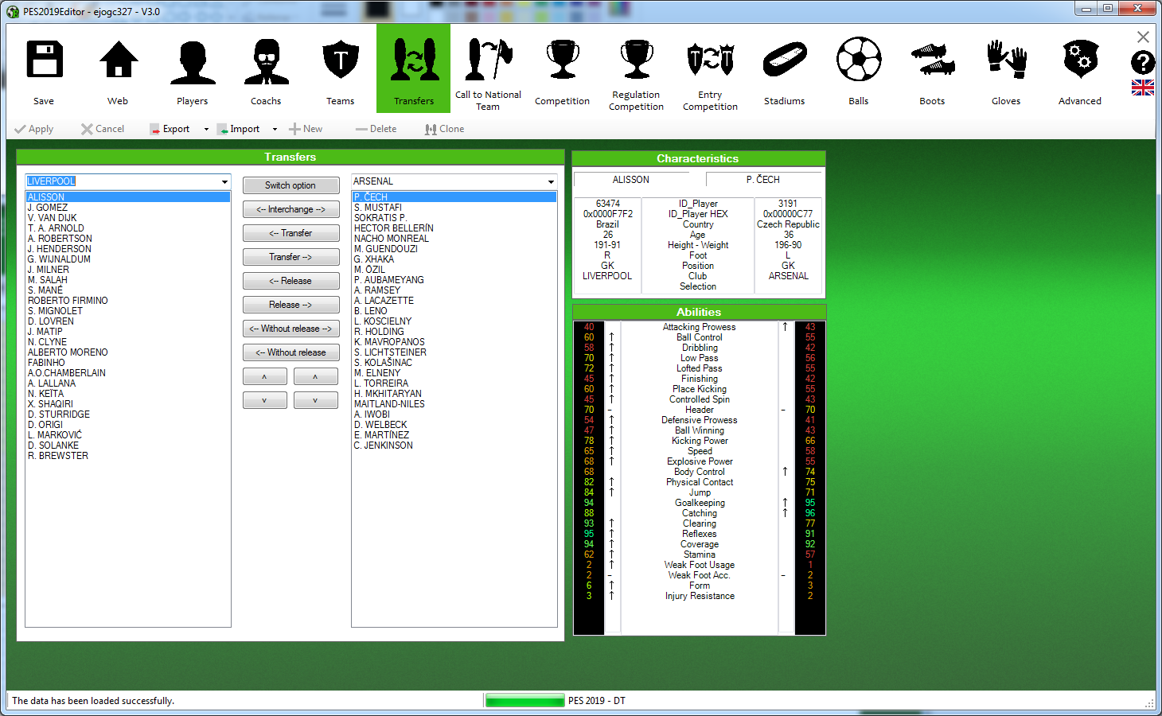The width and height of the screenshot is (1162, 716).
Task: Click New in the toolbar
Action: [306, 129]
